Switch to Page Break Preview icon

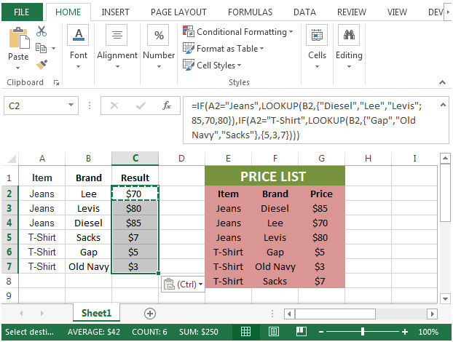[302, 332]
